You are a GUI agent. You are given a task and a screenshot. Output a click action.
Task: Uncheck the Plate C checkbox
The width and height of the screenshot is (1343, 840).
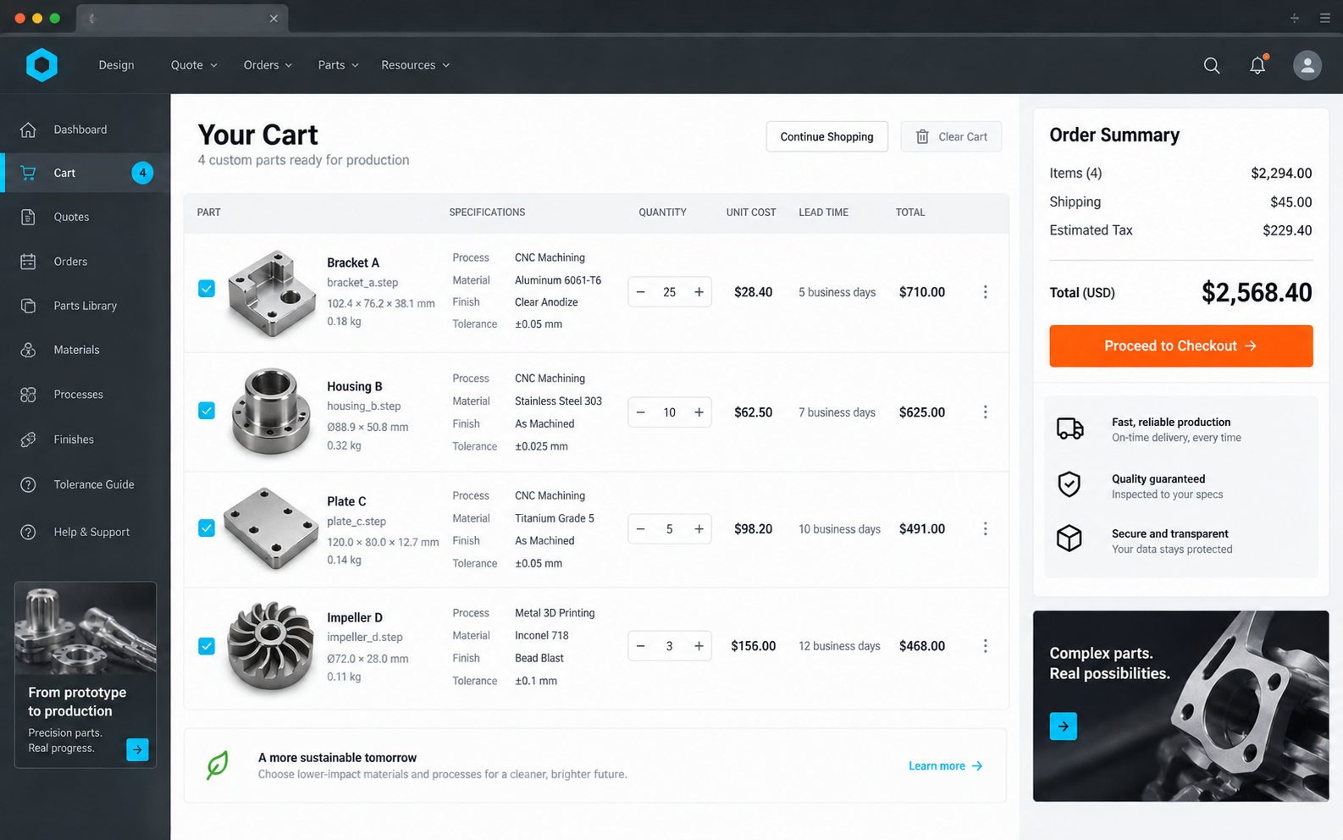pyautogui.click(x=207, y=528)
